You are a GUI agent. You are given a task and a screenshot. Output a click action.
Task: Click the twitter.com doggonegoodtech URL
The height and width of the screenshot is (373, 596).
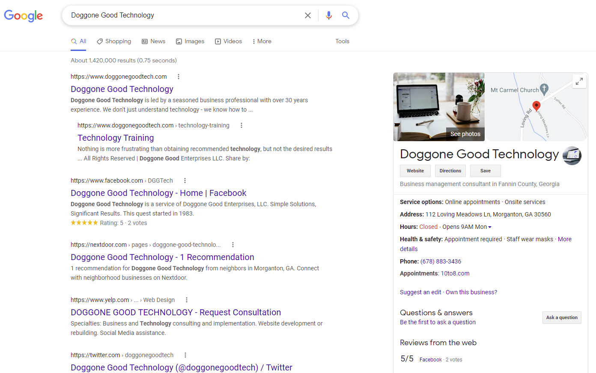click(x=122, y=355)
